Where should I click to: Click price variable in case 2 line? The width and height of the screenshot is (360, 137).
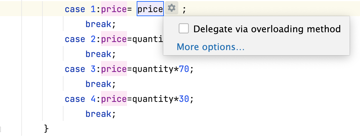(x=114, y=39)
